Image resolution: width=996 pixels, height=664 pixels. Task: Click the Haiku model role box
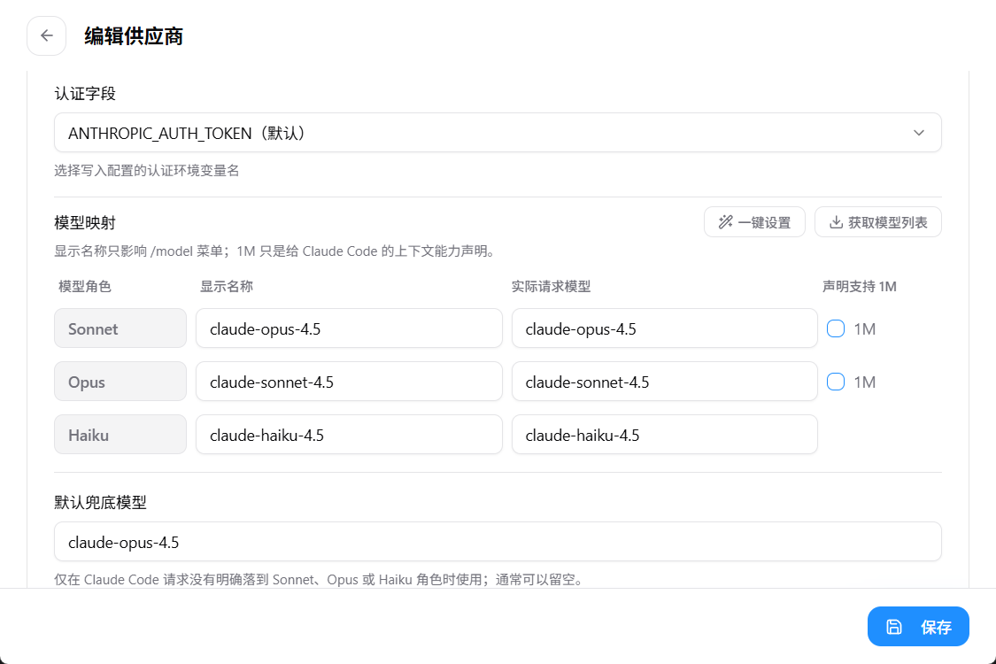point(120,435)
